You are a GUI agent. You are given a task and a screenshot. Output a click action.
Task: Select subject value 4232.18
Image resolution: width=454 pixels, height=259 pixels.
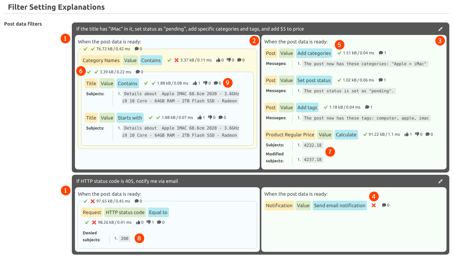(313, 145)
